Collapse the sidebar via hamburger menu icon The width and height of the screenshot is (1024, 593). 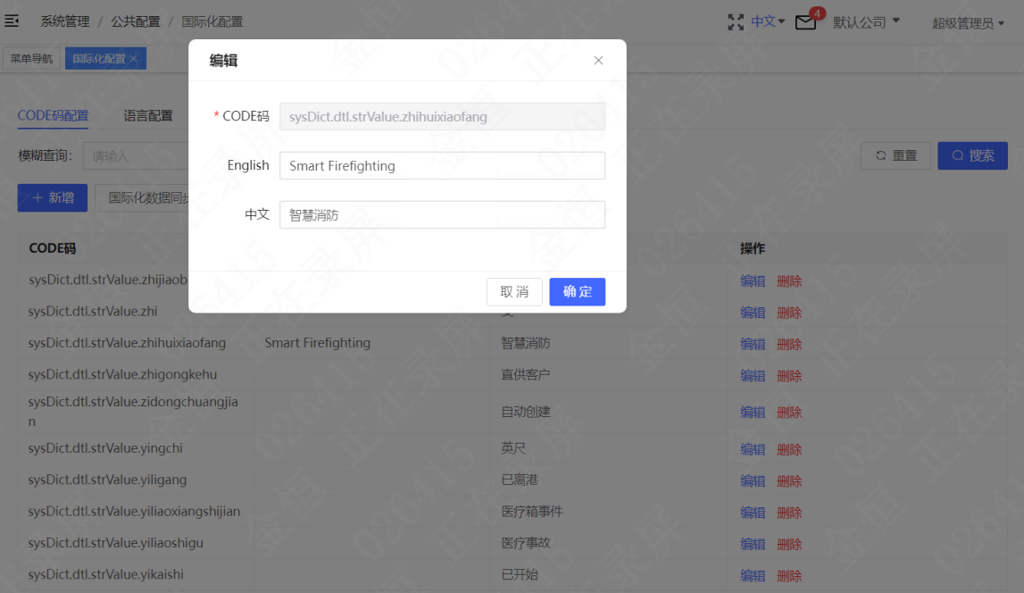click(x=12, y=21)
